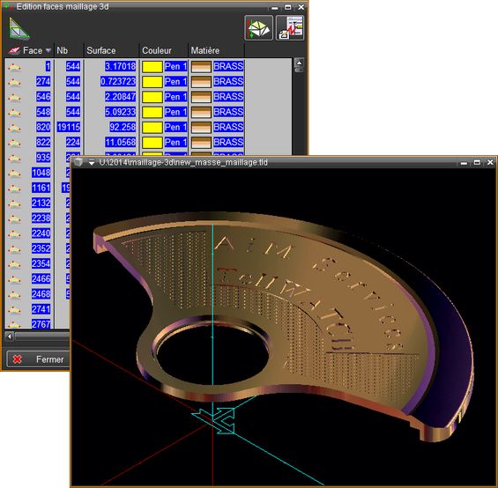Click the face icon in row 546

click(14, 98)
